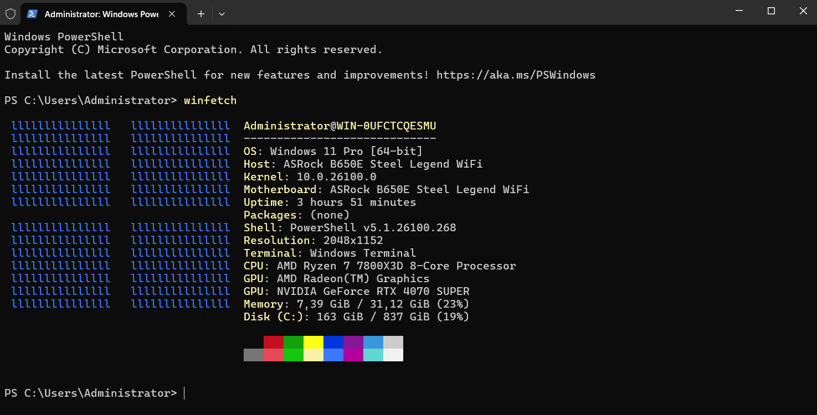Screen dimensions: 817x415
Task: Click the white color block
Action: coord(393,355)
